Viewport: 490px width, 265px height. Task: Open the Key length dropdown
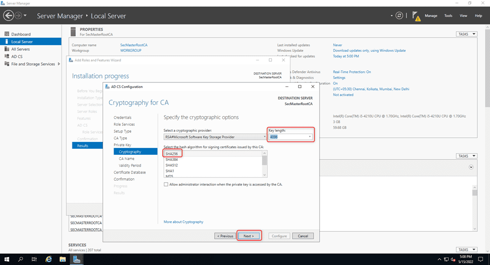pos(310,137)
